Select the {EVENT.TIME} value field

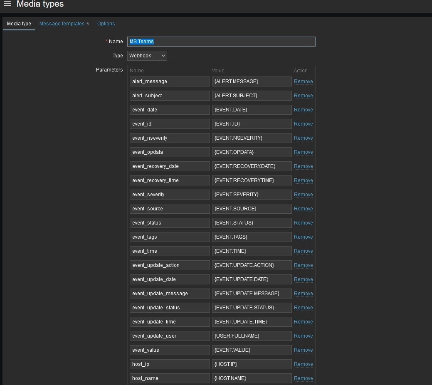tap(252, 252)
